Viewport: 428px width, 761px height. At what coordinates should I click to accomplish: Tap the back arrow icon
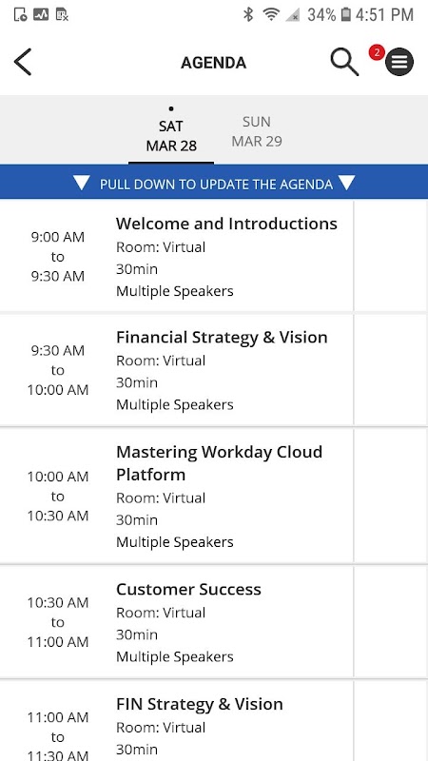(23, 62)
